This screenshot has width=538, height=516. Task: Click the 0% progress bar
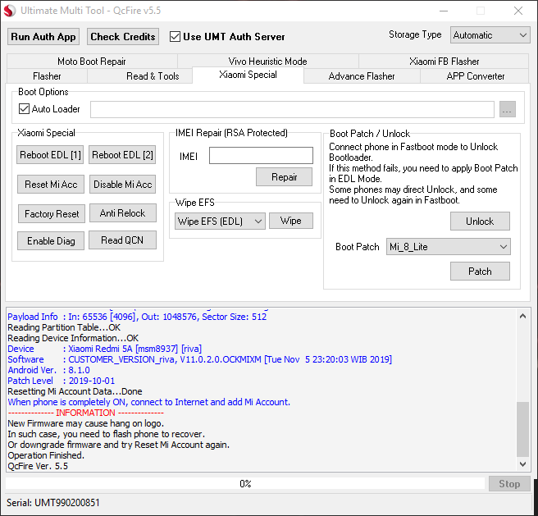245,483
